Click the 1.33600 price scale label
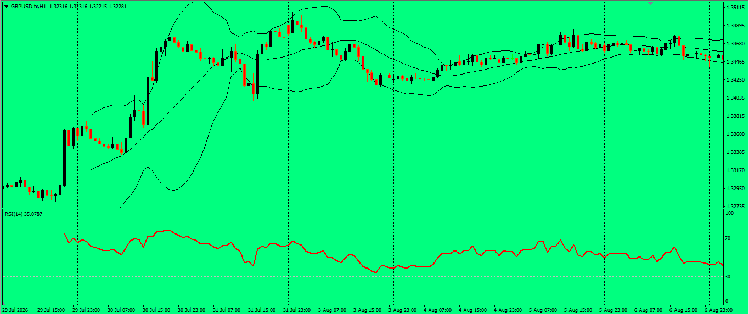This screenshot has height=314, width=749. (x=735, y=134)
